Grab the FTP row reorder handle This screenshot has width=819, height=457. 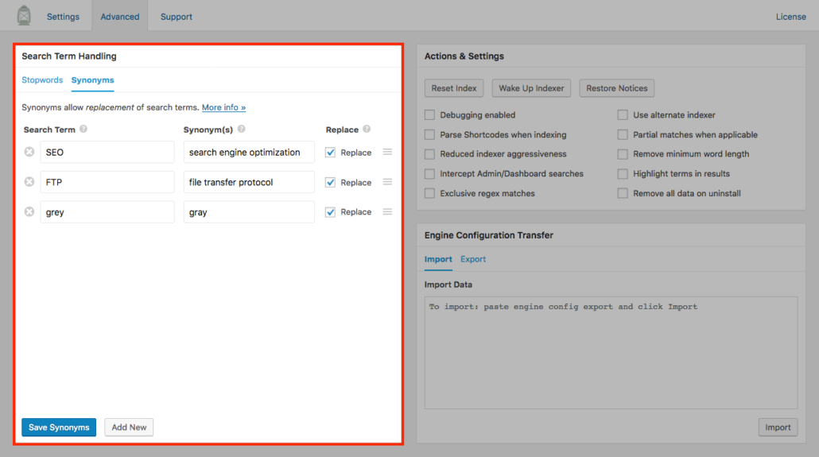[387, 182]
